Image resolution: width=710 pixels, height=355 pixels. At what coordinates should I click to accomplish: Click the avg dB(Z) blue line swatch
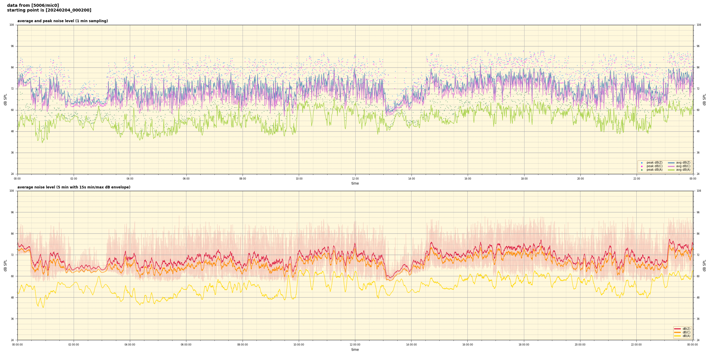point(671,163)
